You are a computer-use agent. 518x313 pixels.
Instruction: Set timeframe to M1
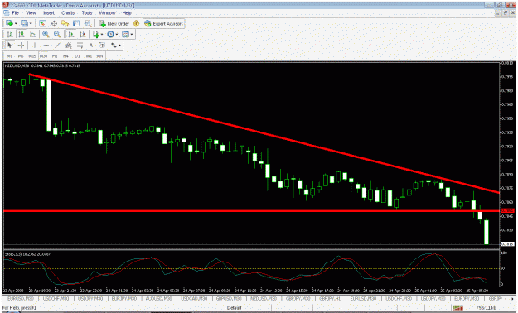click(x=10, y=56)
